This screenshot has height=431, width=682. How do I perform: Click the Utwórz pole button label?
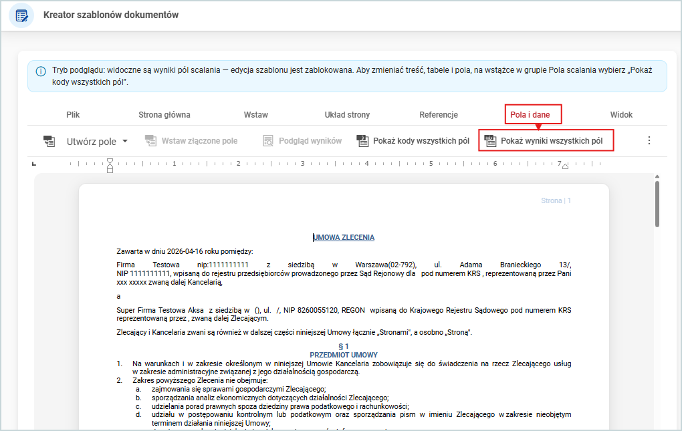tap(92, 142)
